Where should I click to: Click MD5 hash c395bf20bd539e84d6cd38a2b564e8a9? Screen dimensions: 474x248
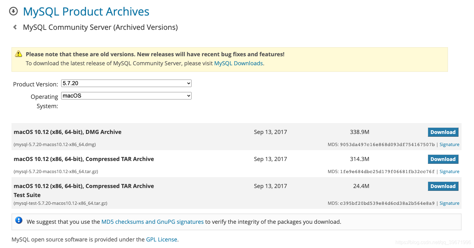[387, 203]
